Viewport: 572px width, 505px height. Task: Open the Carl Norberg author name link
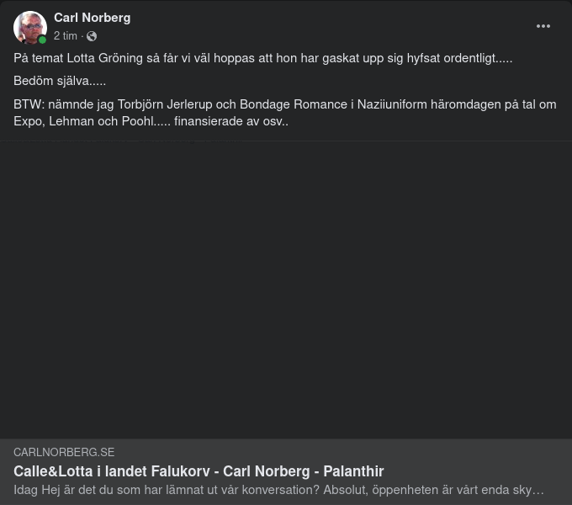point(92,18)
